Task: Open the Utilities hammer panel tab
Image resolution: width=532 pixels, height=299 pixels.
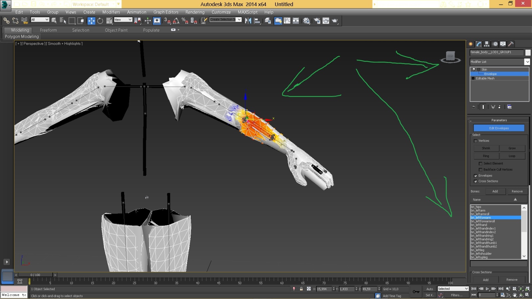Action: pyautogui.click(x=511, y=44)
